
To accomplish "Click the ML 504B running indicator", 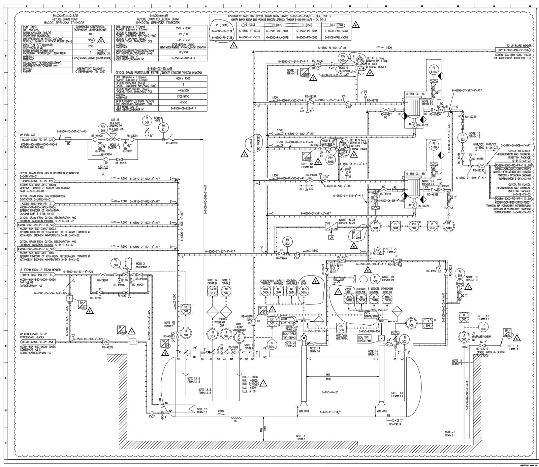I will [x=374, y=299].
